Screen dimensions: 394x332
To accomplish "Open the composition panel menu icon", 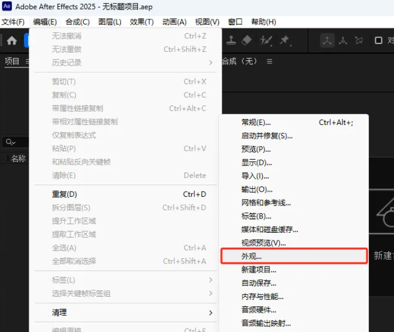I will tap(269, 61).
